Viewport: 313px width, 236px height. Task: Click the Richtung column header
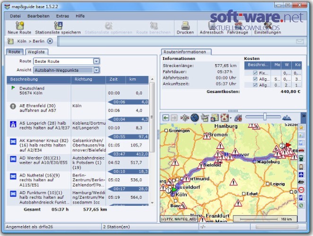pyautogui.click(x=88, y=79)
